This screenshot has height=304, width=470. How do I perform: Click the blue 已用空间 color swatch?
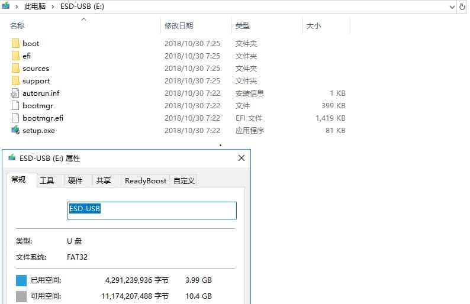21,281
